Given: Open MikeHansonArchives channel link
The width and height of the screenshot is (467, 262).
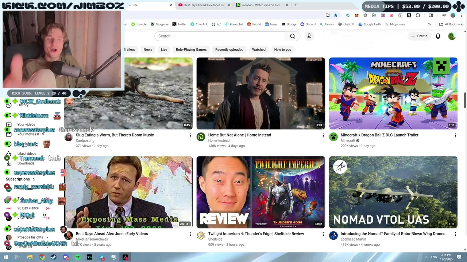Looking at the screenshot, I should 92,239.
